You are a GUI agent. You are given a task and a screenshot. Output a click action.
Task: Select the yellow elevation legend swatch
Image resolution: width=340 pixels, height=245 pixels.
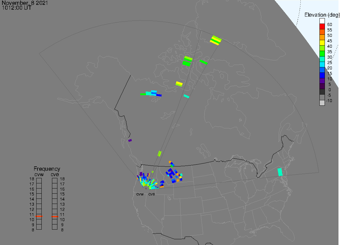tap(322, 43)
